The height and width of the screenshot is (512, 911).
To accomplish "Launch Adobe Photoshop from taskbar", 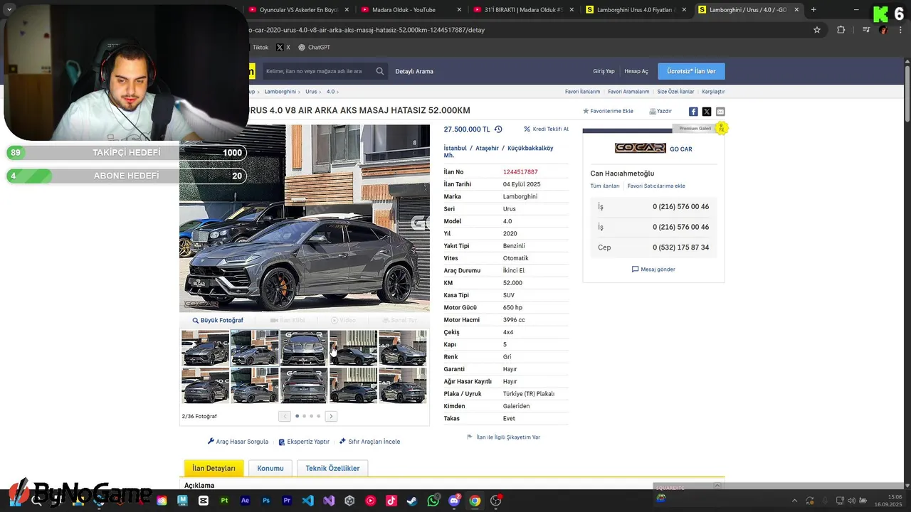I will pyautogui.click(x=266, y=501).
